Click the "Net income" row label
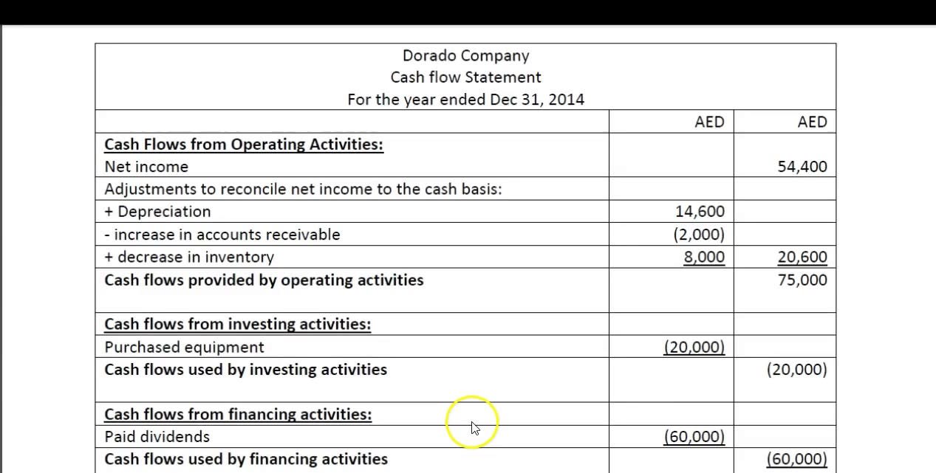Screen dimensions: 936x473 146,167
